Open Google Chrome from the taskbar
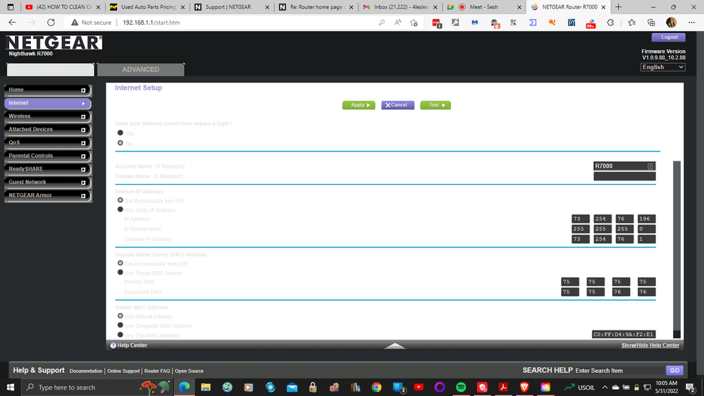This screenshot has height=396, width=704. (376, 387)
